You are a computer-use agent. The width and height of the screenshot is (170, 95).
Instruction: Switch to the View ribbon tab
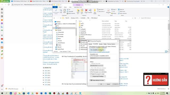point(70,7)
